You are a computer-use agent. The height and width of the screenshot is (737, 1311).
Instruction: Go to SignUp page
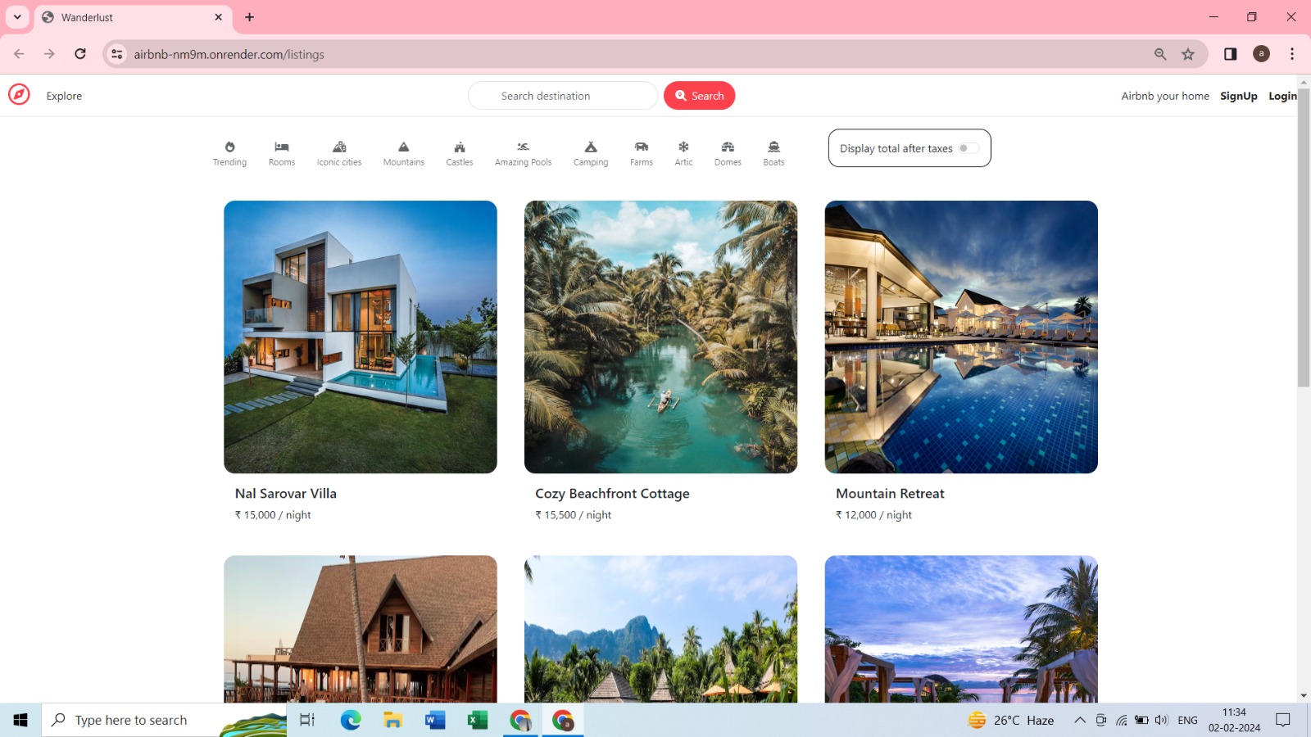click(x=1238, y=96)
